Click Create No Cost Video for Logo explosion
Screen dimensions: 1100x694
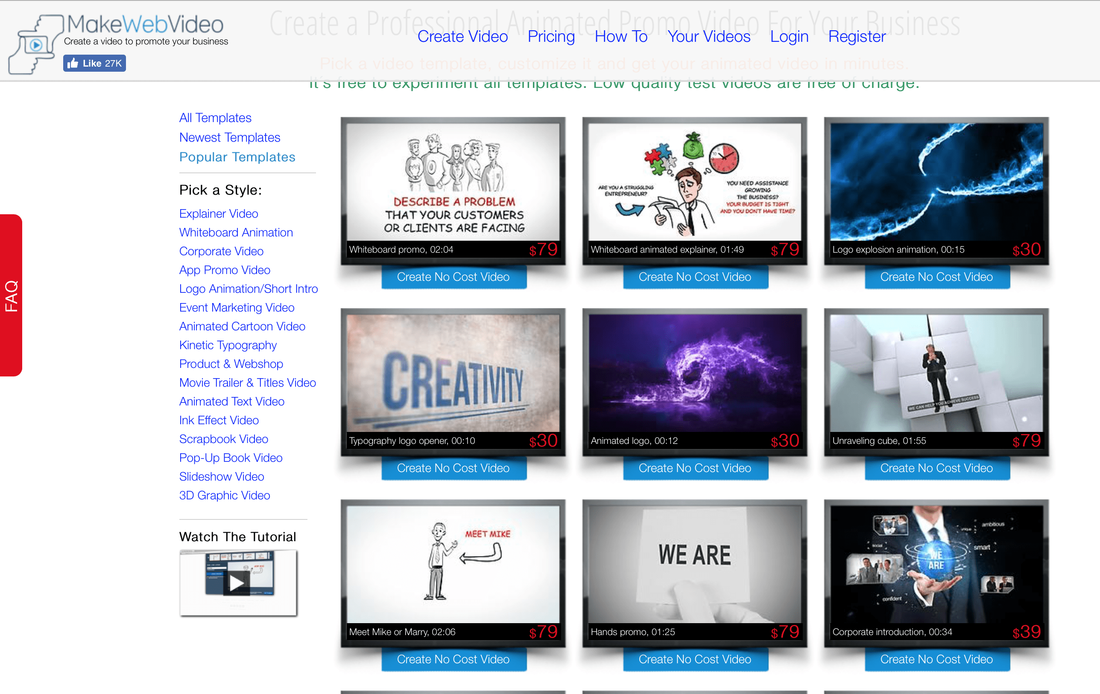pos(936,277)
